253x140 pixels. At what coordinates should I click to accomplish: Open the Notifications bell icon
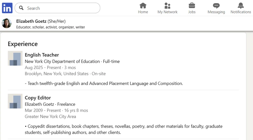[241, 5]
